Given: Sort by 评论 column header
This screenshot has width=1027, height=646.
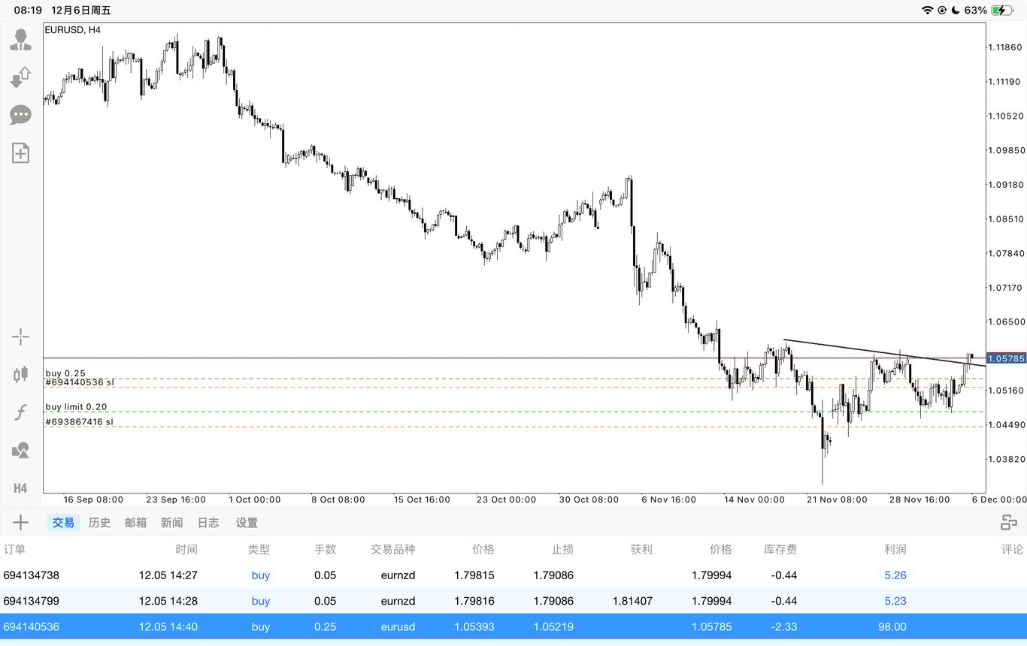Looking at the screenshot, I should [x=1012, y=549].
